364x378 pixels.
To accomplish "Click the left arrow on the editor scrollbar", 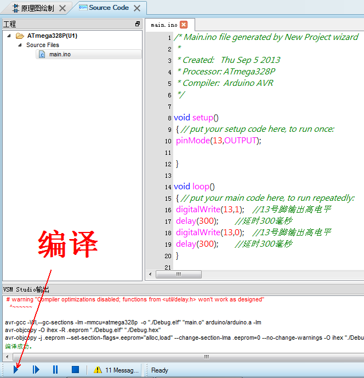I will point(151,274).
